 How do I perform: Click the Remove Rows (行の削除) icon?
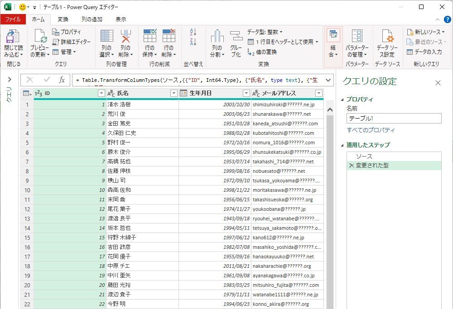pyautogui.click(x=169, y=36)
